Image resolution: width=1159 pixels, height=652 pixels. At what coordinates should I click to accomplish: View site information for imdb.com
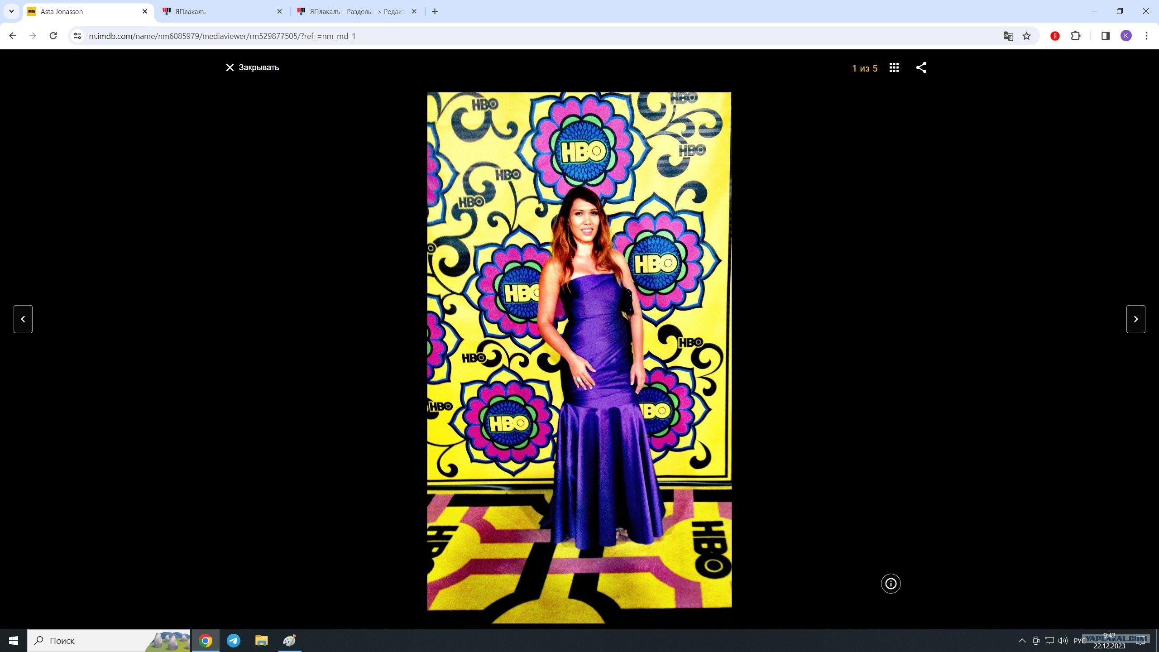coord(77,36)
